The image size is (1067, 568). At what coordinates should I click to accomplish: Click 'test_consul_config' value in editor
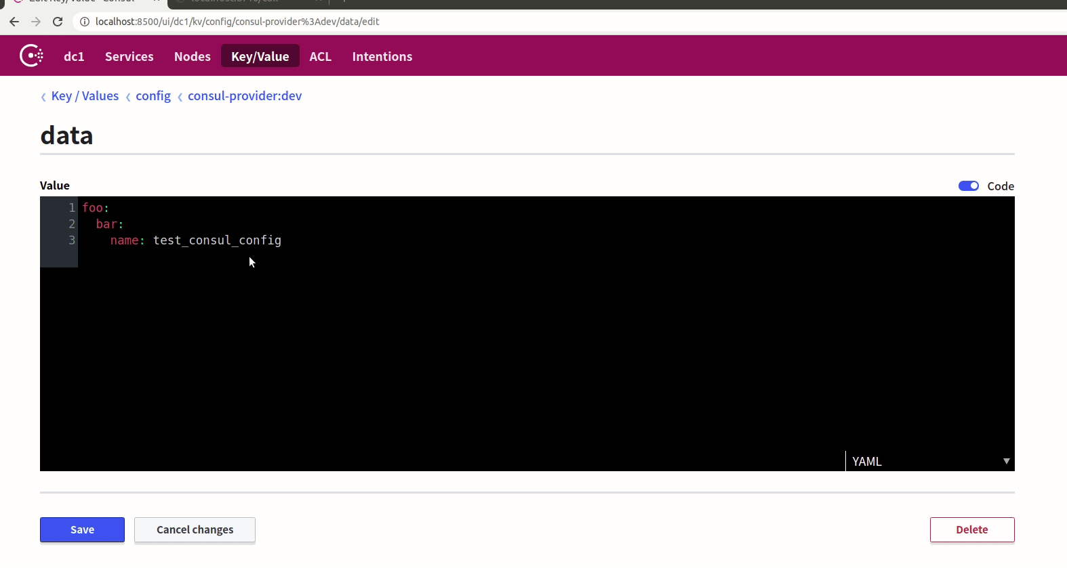[217, 240]
